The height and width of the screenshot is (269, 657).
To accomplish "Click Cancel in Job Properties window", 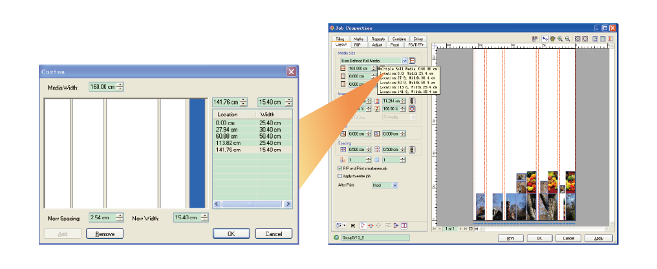I will pos(568,238).
